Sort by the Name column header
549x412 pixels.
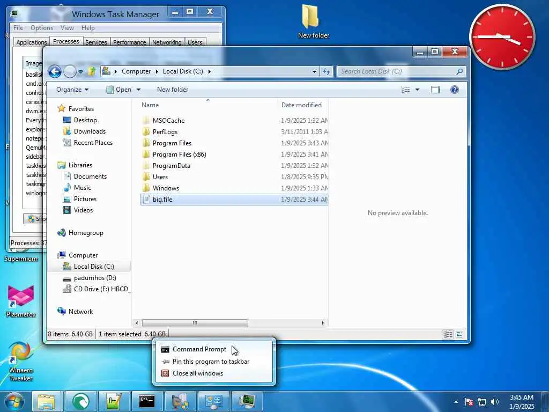(207, 105)
